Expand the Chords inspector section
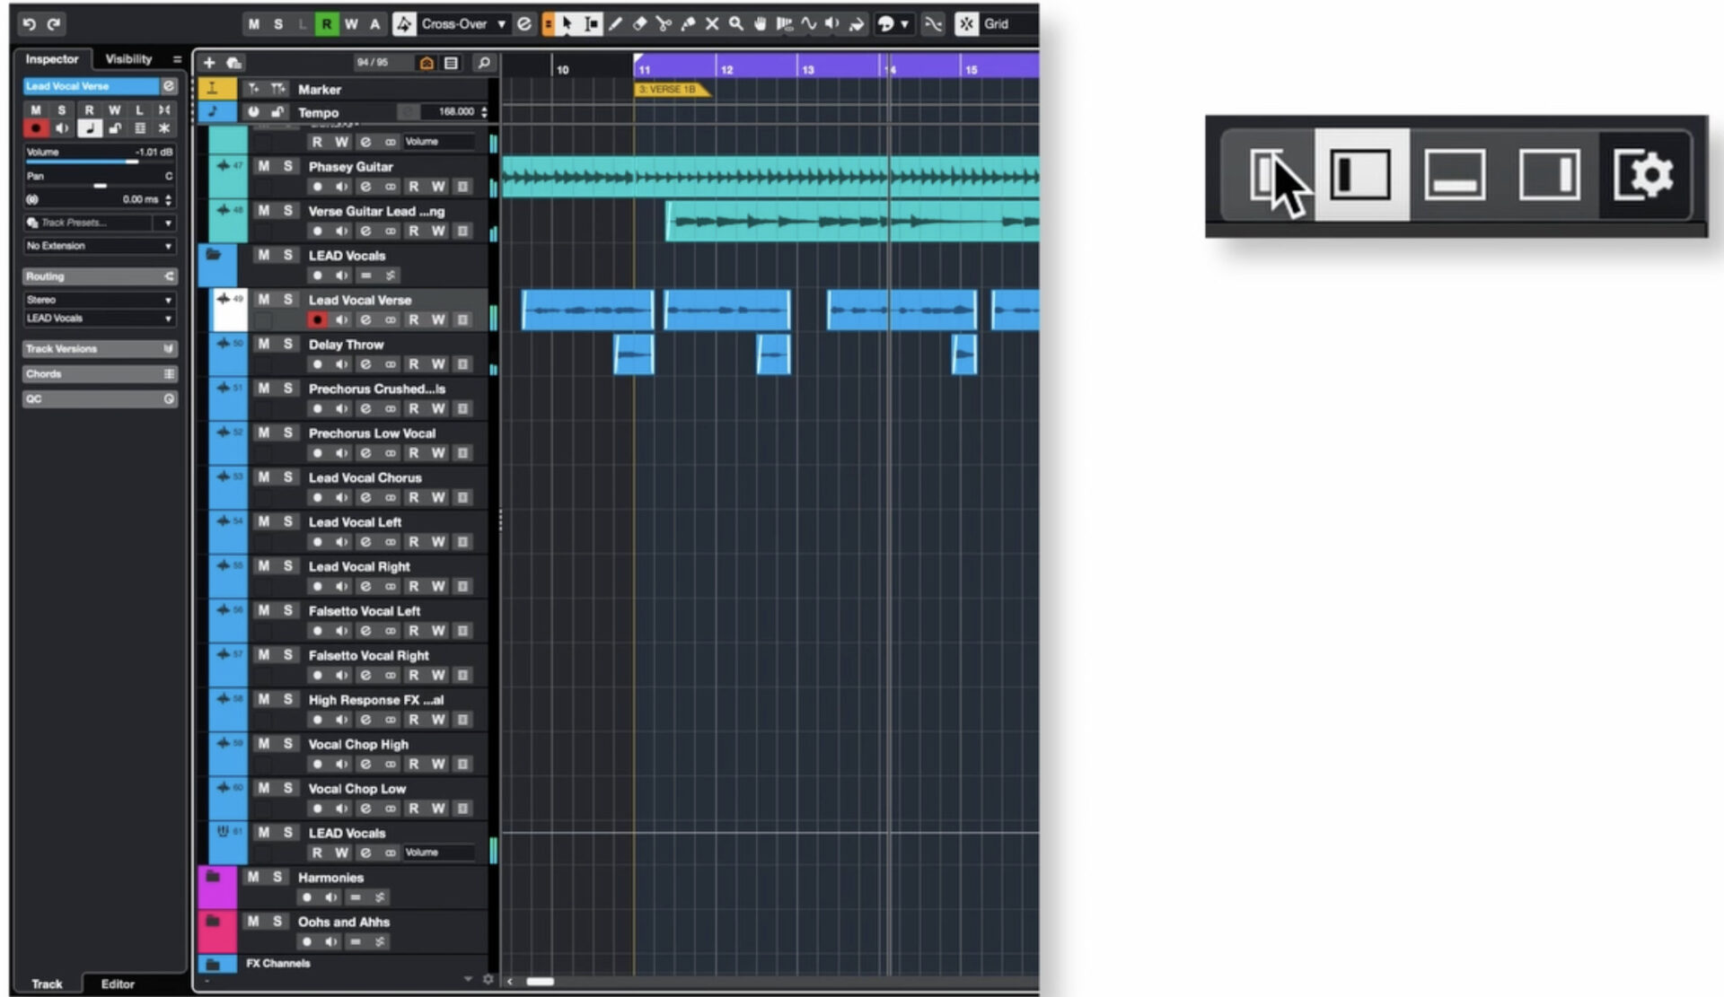The height and width of the screenshot is (997, 1724). click(99, 374)
